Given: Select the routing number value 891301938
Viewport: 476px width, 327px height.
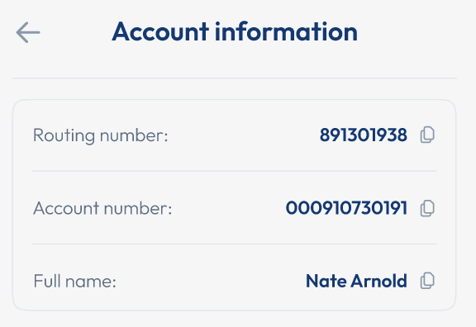Looking at the screenshot, I should 364,135.
